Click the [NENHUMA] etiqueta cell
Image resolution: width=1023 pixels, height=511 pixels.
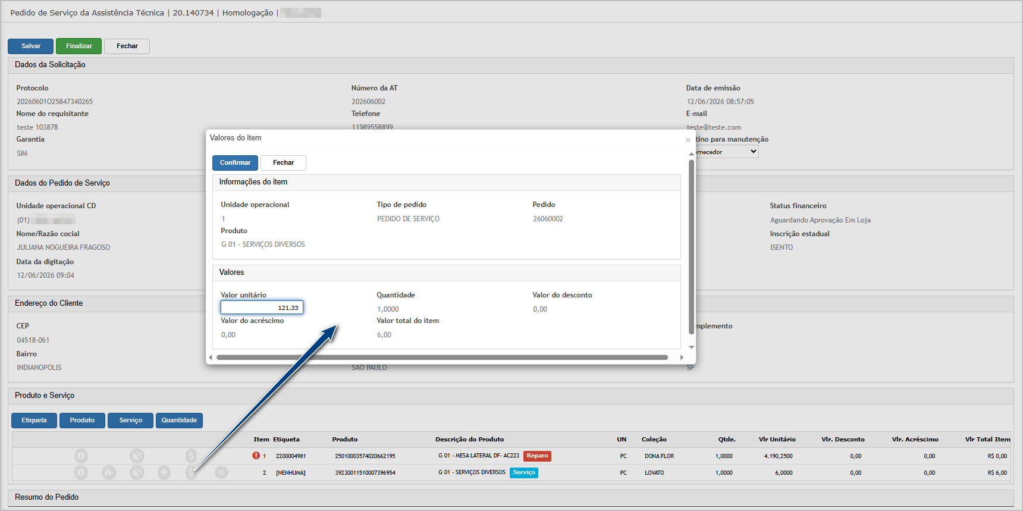click(291, 473)
